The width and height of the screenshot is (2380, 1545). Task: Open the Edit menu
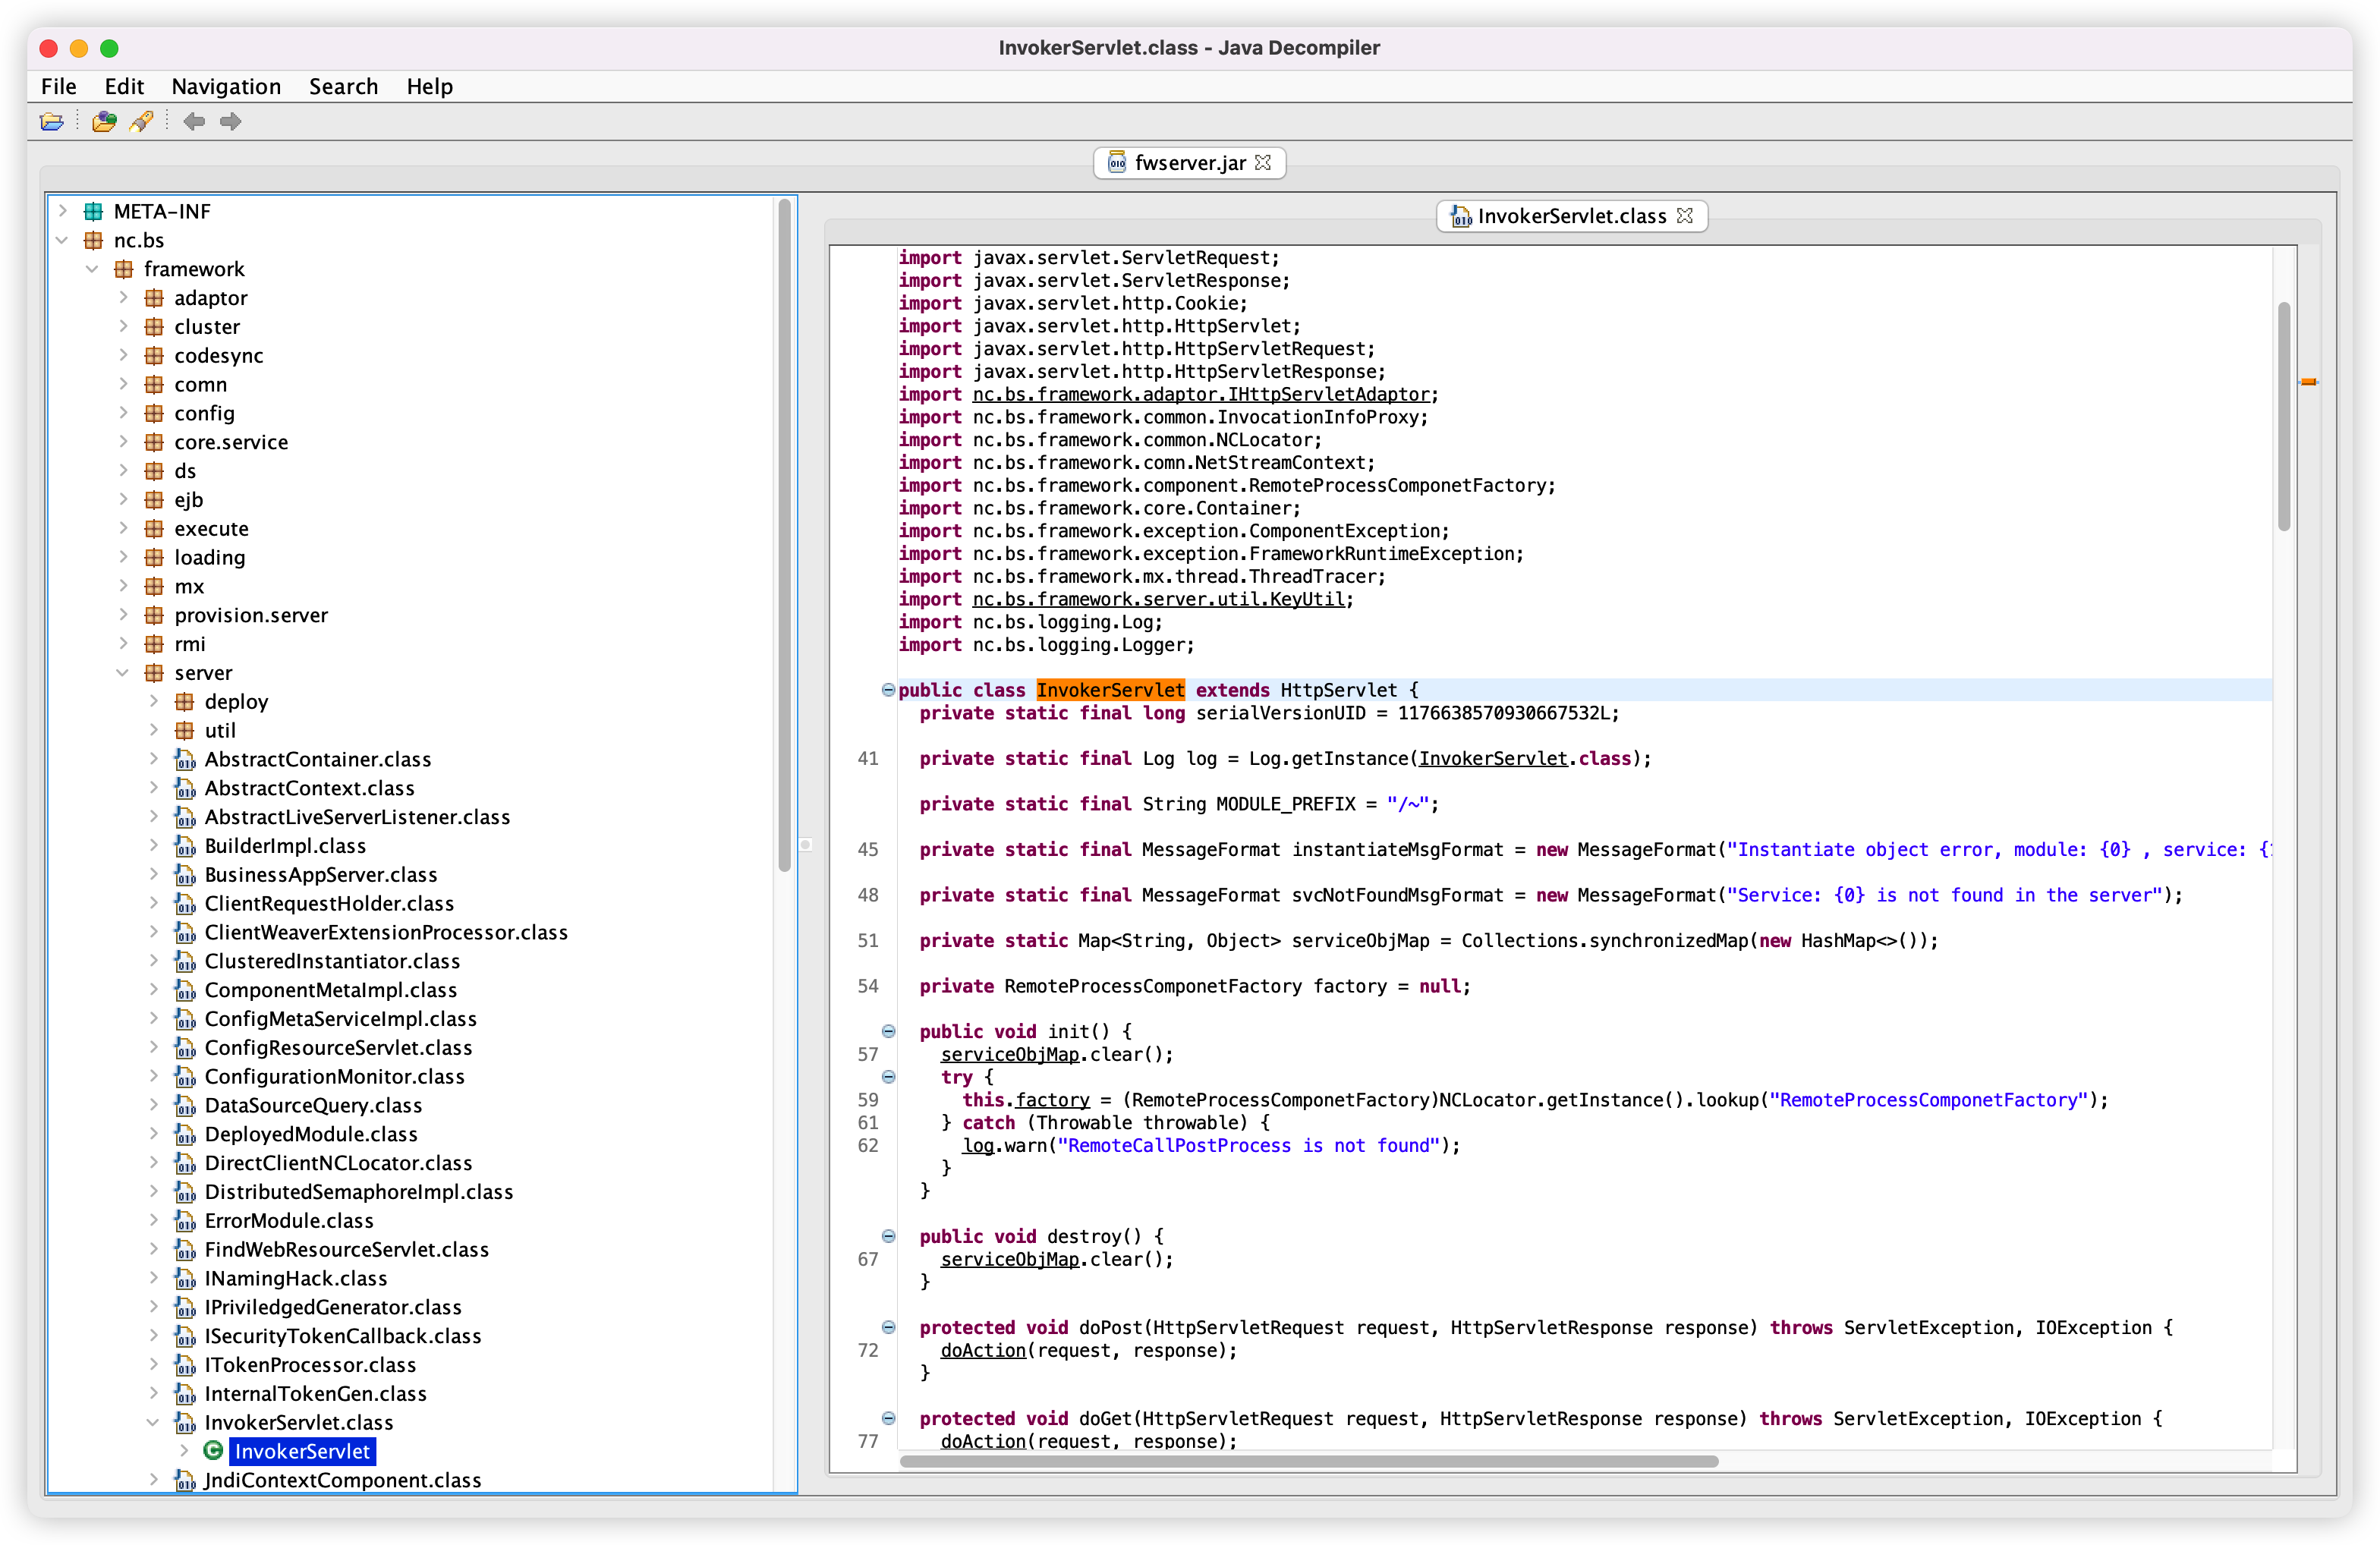pos(124,86)
